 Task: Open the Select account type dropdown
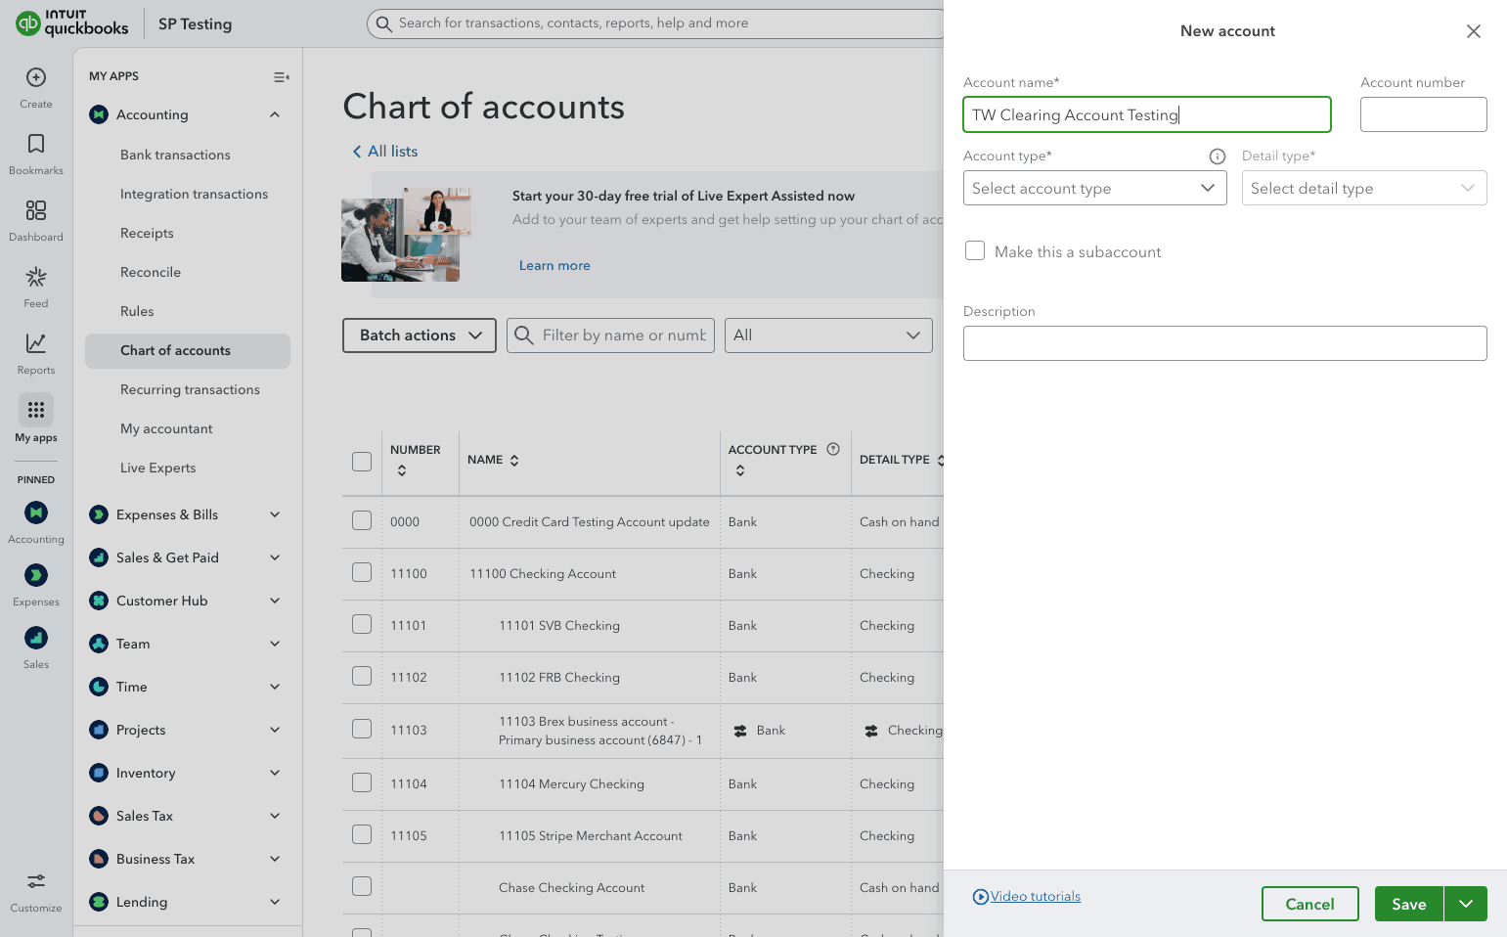[x=1094, y=188]
